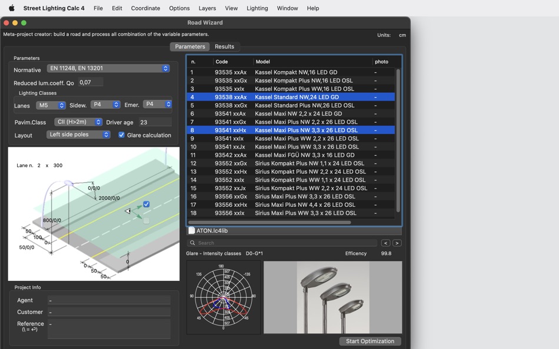Click the luminaire Search field
The height and width of the screenshot is (349, 559).
tap(282, 243)
